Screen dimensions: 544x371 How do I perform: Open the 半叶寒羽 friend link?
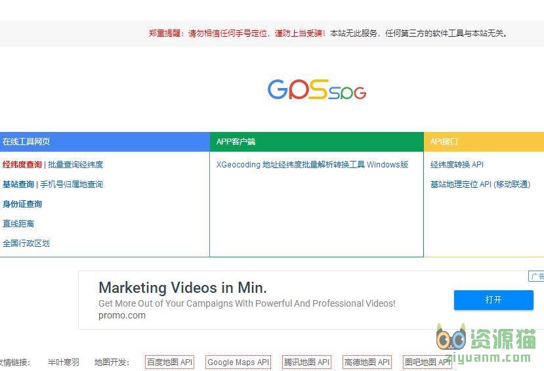click(64, 362)
